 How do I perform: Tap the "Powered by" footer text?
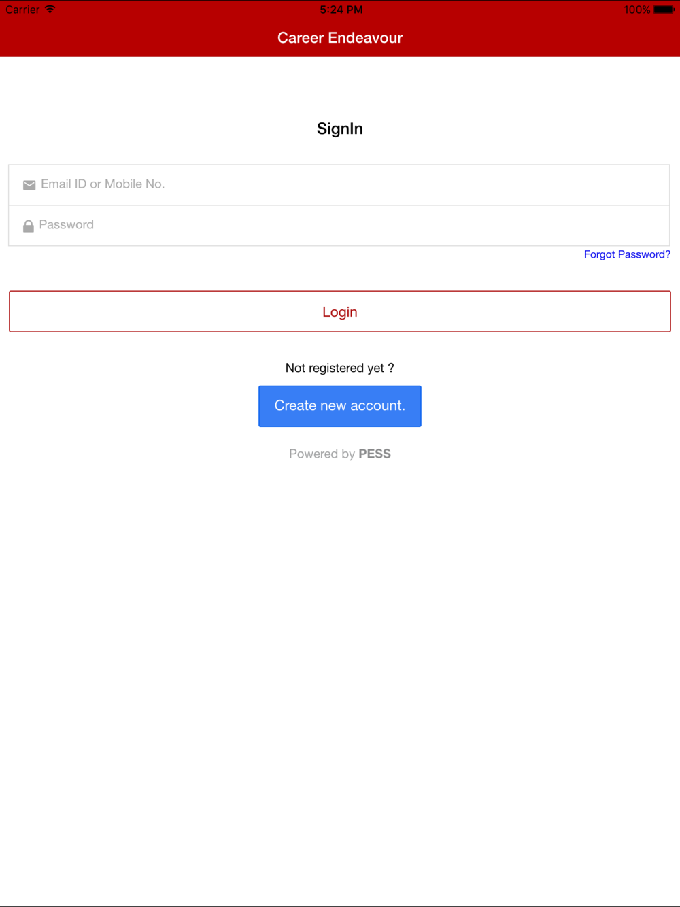tap(322, 453)
